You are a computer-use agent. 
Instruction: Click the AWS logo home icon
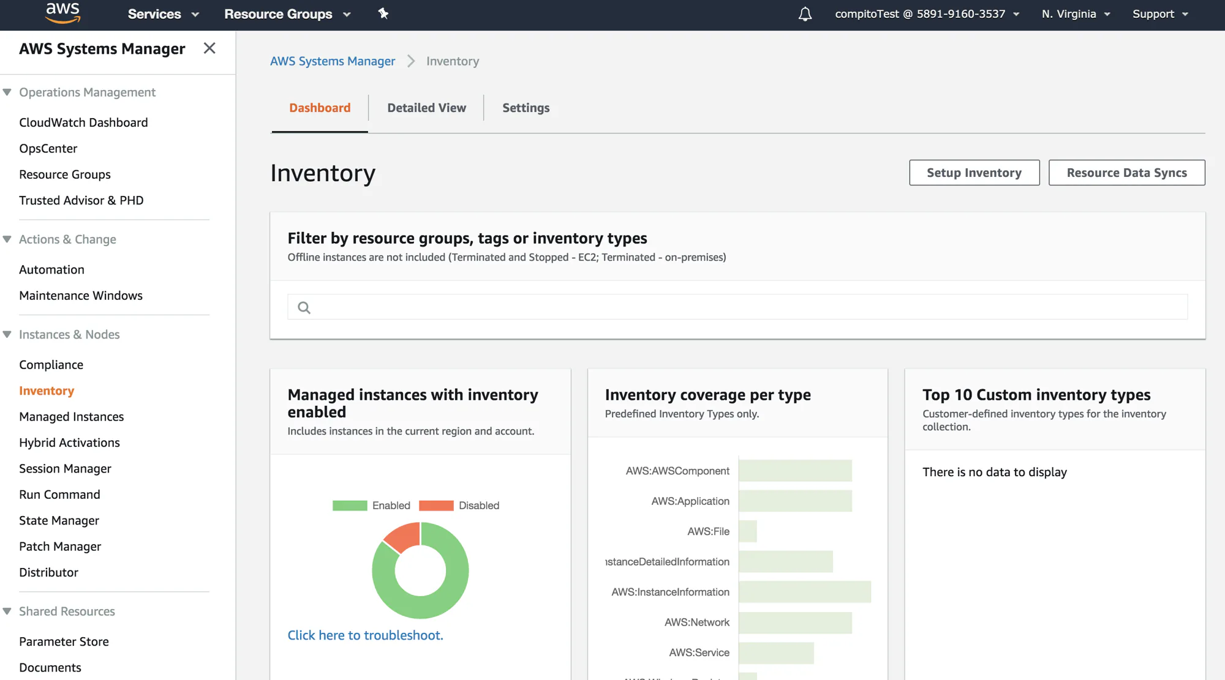tap(63, 13)
